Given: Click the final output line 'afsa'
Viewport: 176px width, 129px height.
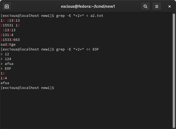Looking at the screenshot, I should [x=5, y=83].
